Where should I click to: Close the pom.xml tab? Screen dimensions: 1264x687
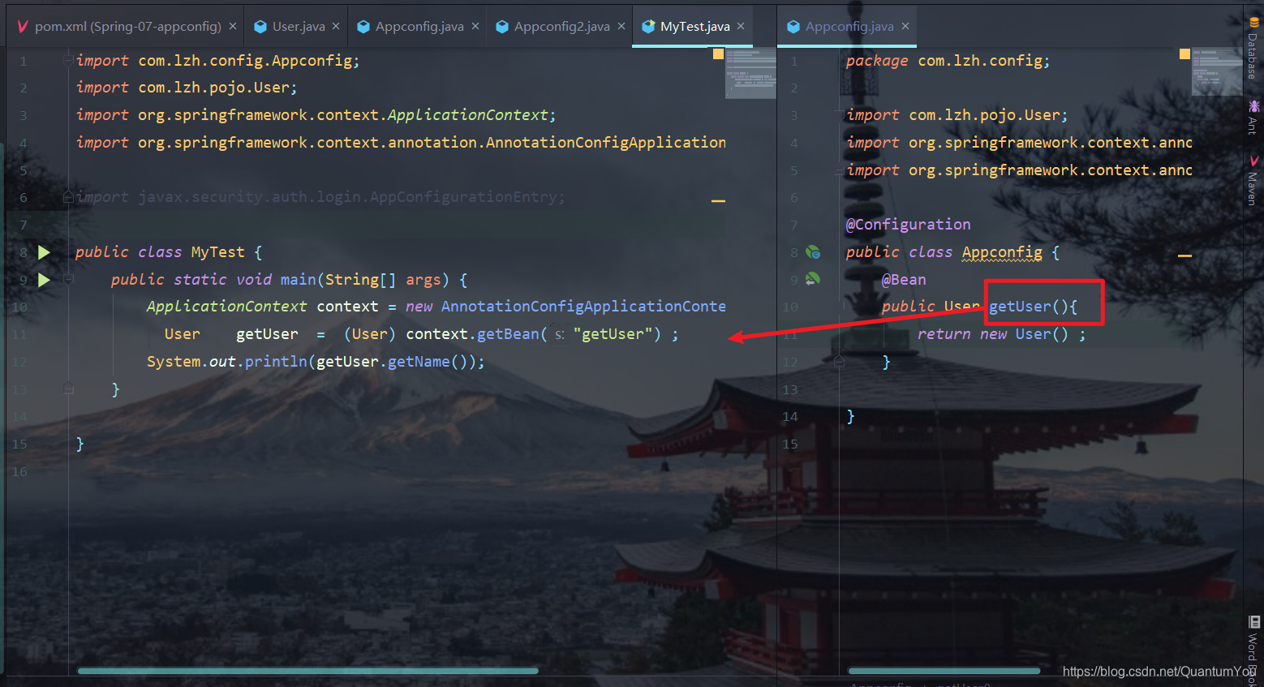tap(233, 27)
